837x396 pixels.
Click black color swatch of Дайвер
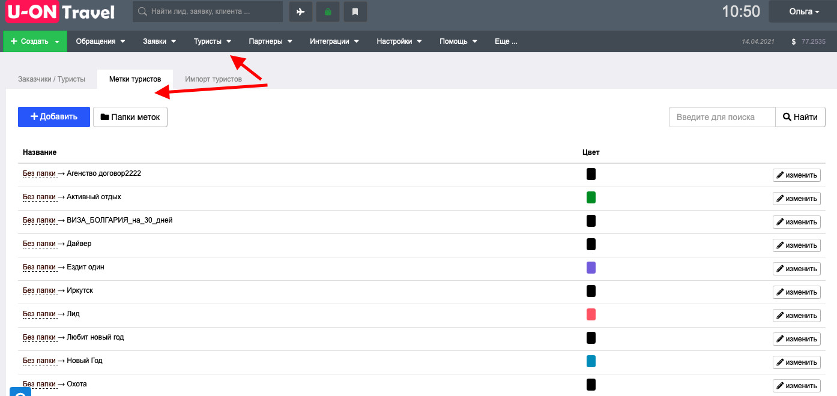tap(591, 244)
